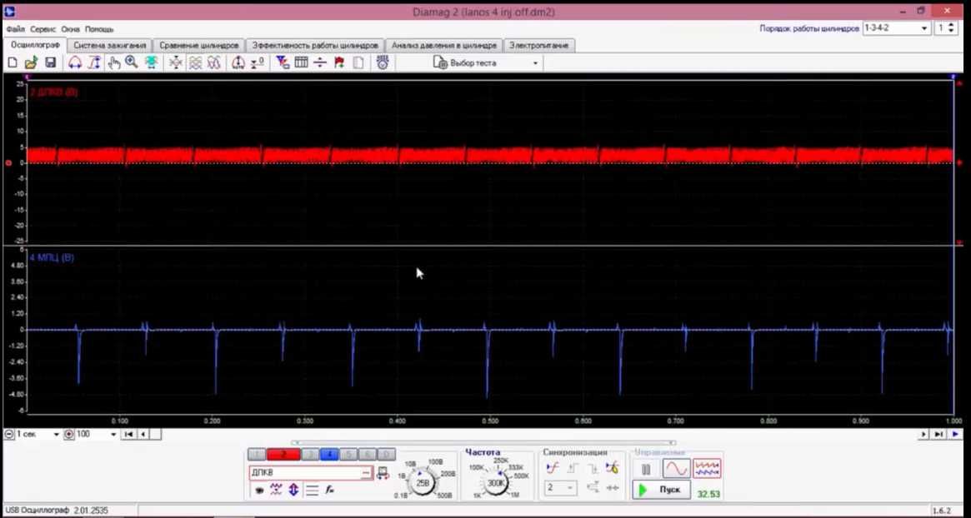Activate the magnifier zoom tool
Viewport: 971px width, 518px height.
tap(132, 62)
